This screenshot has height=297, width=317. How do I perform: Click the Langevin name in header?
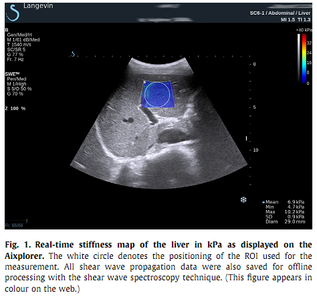pyautogui.click(x=38, y=6)
